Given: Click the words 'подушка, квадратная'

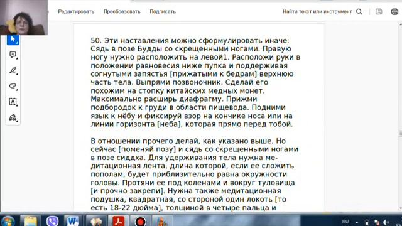Looking at the screenshot, I should click(x=132, y=200).
